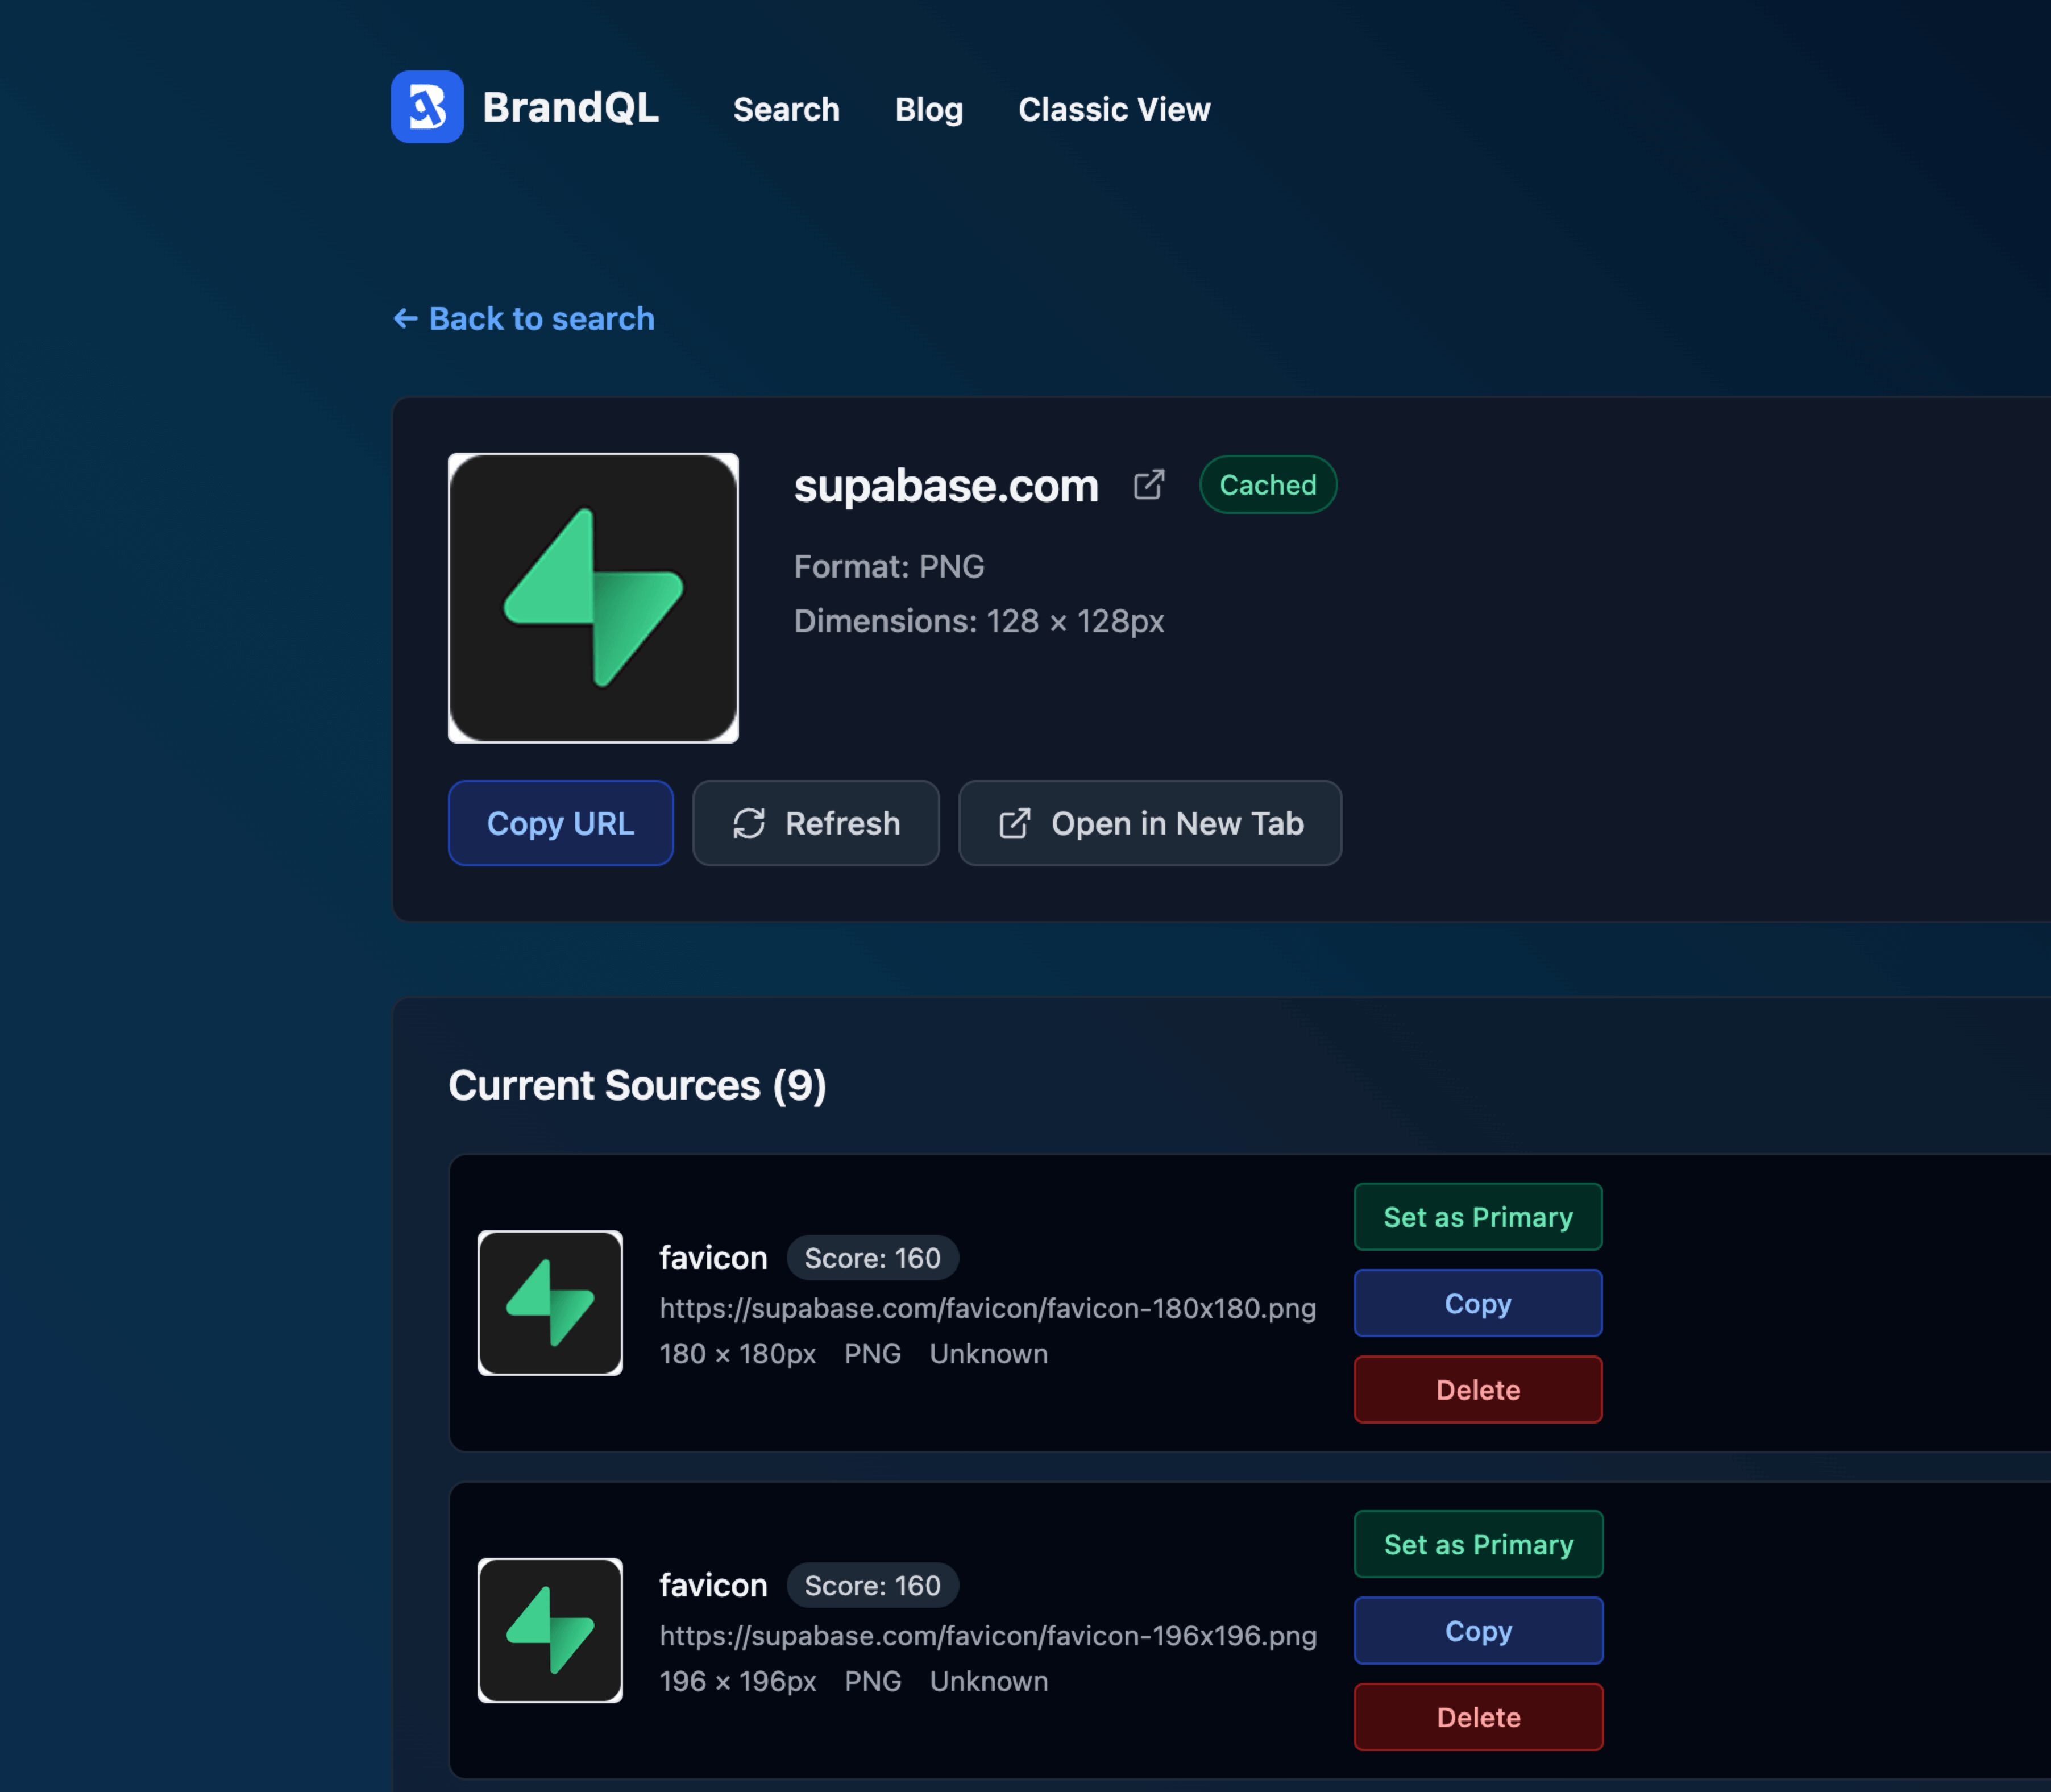
Task: Click Score: 160 badge of 196x196 favicon
Action: click(873, 1586)
